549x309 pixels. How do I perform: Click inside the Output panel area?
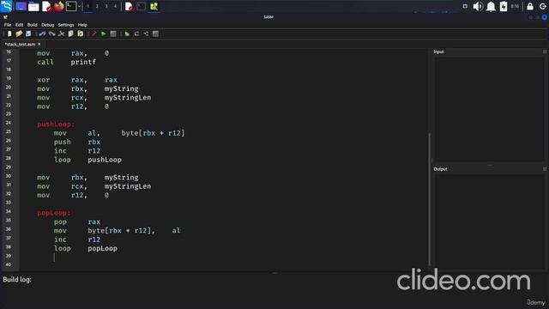click(489, 221)
